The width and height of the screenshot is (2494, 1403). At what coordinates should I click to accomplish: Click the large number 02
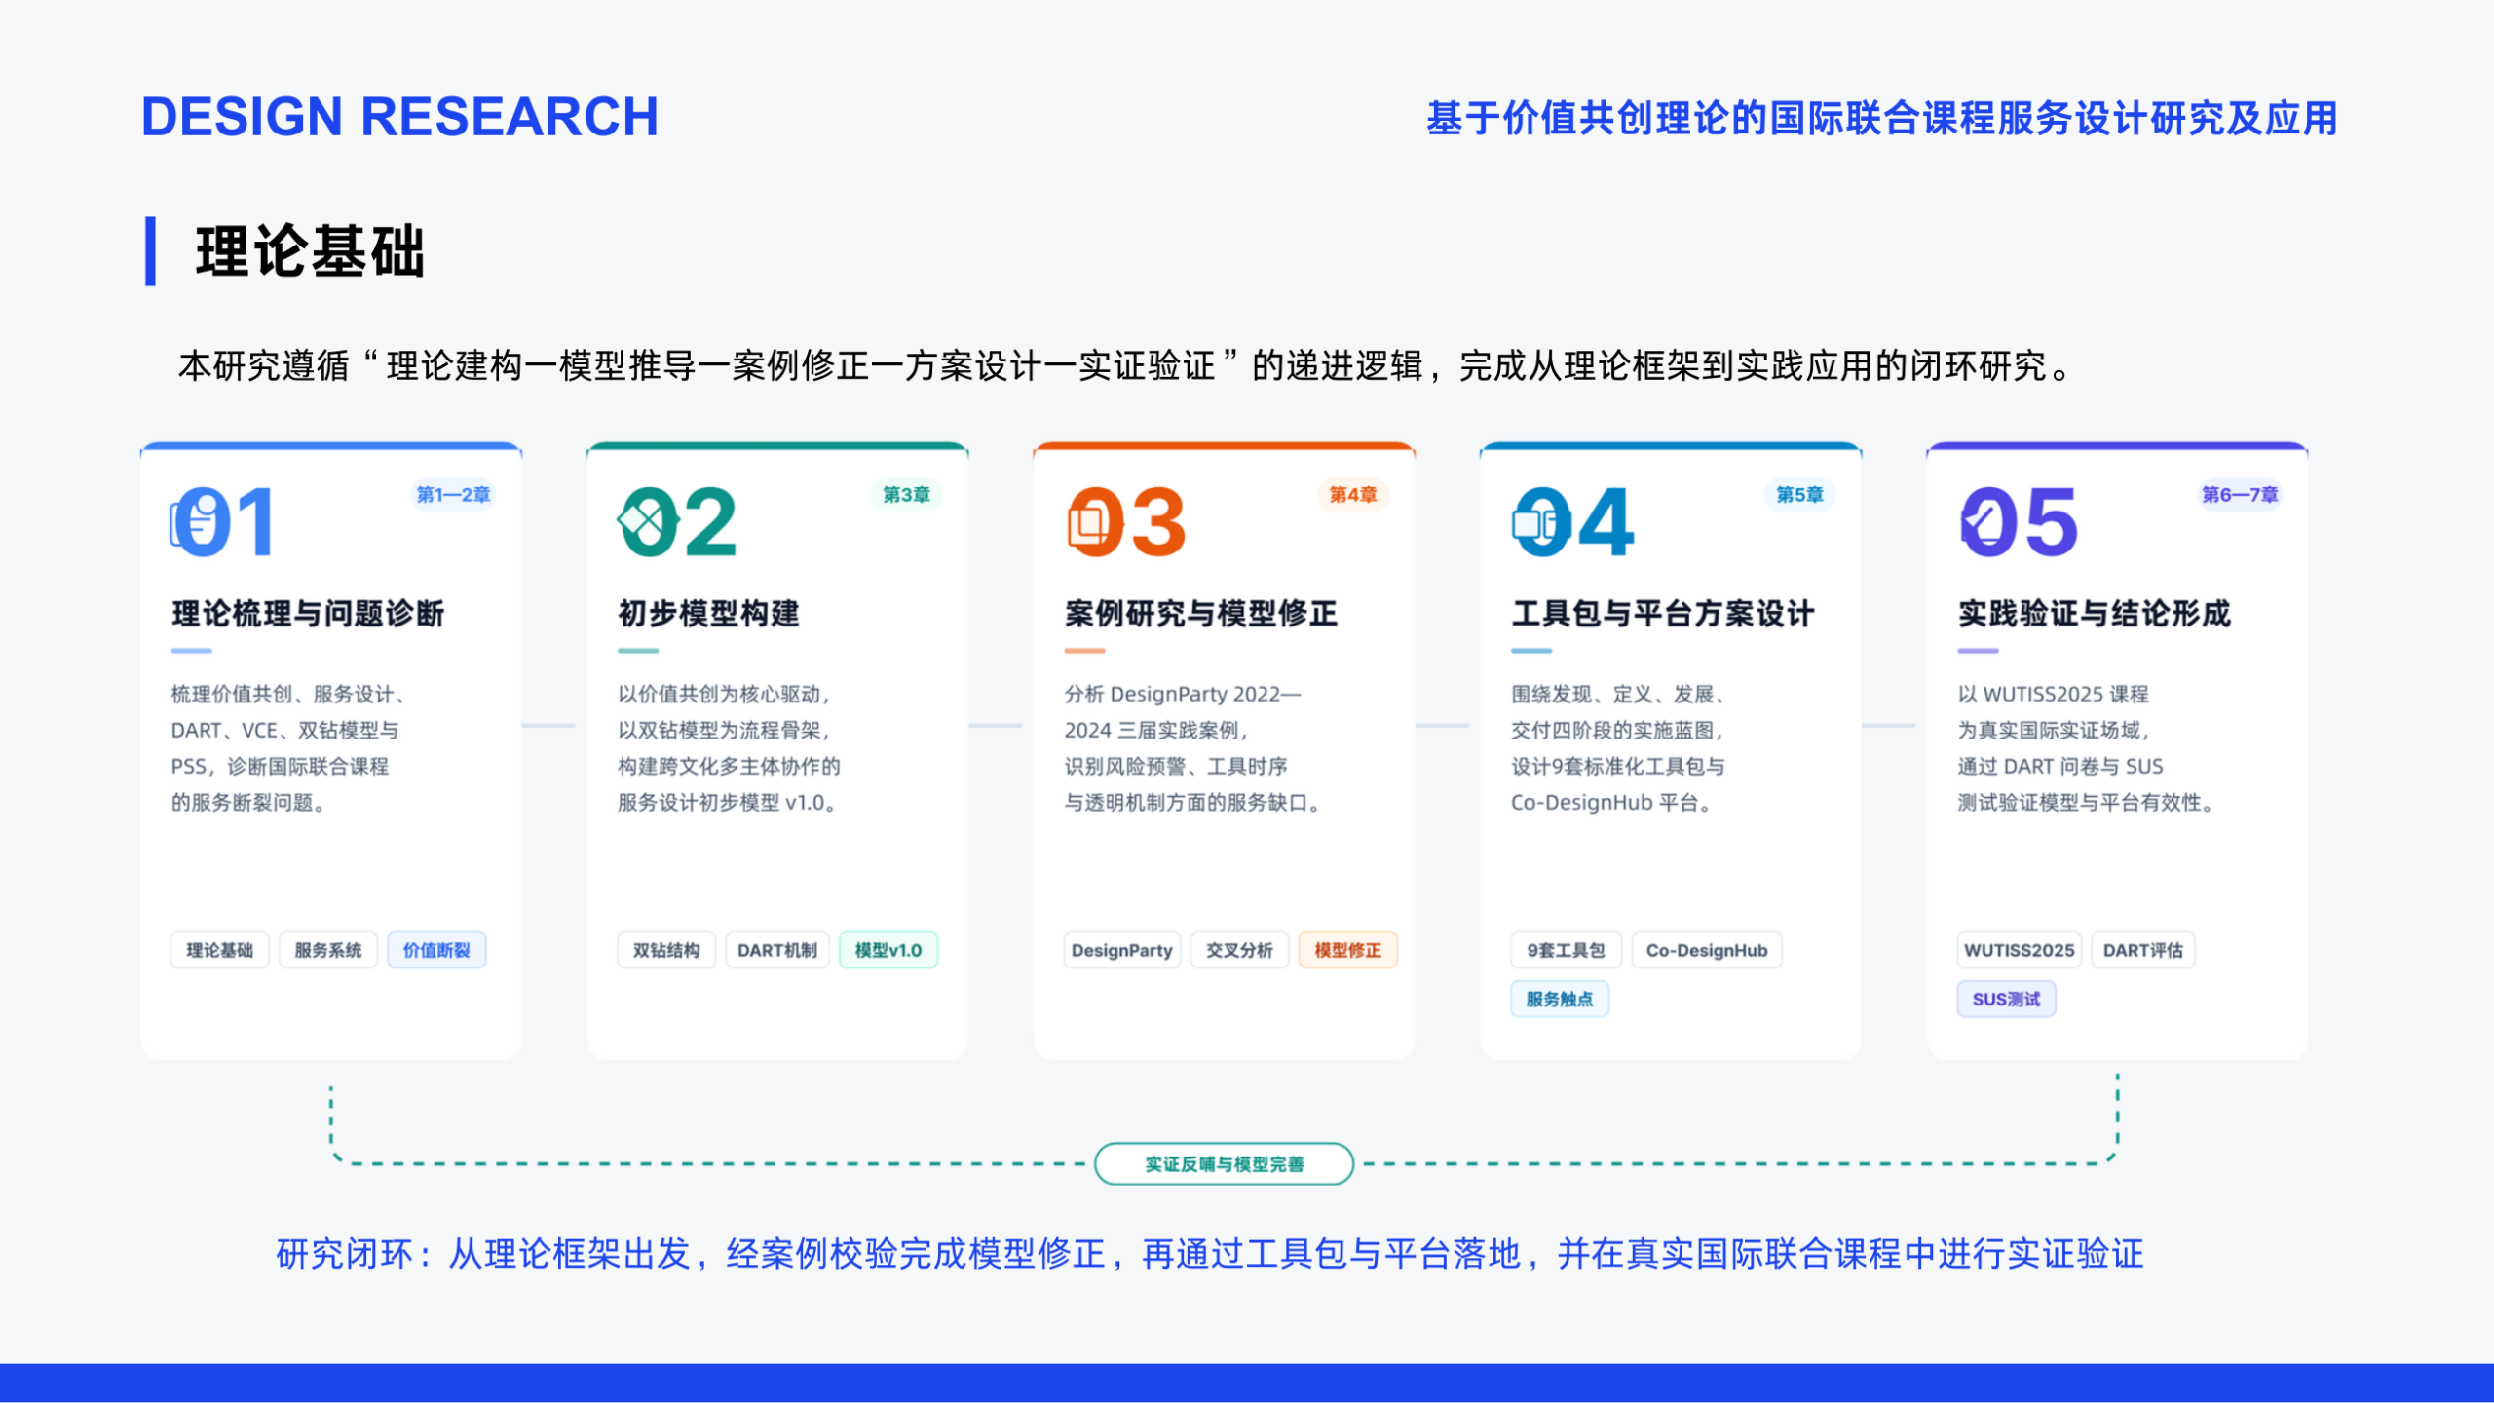pyautogui.click(x=678, y=523)
